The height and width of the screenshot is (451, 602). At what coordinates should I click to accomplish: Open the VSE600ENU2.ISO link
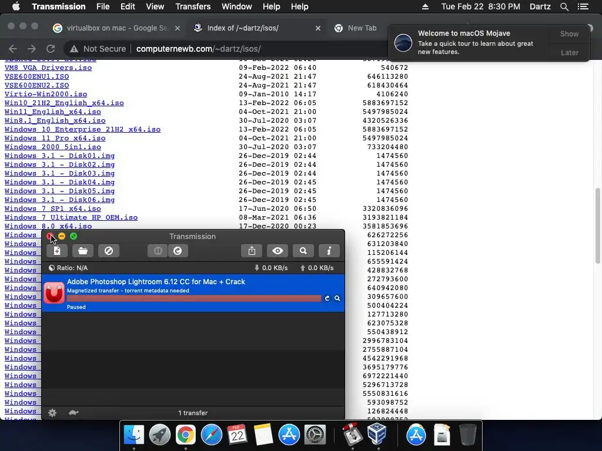coord(37,85)
